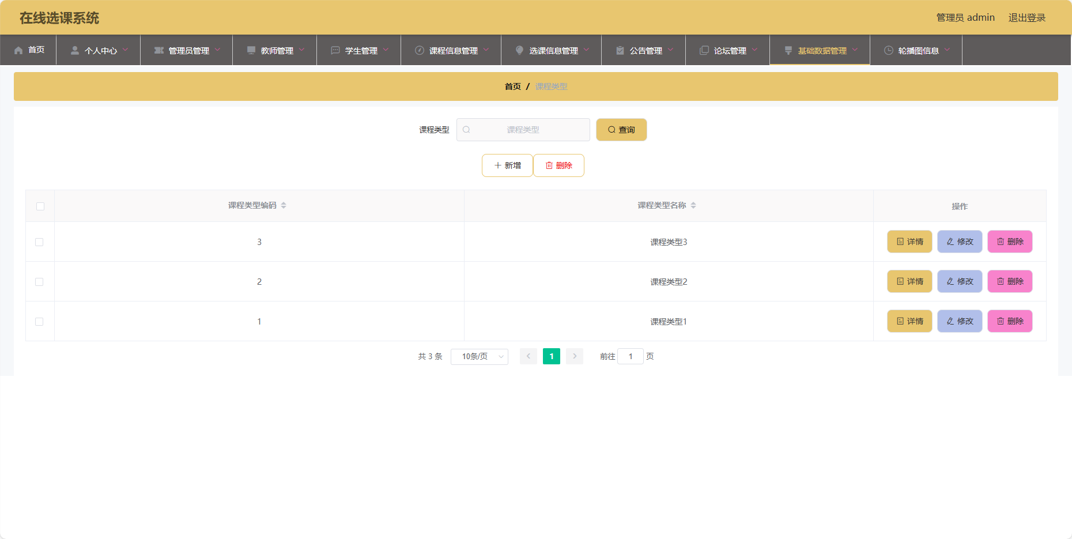Click the 在线选课系统 title
This screenshot has width=1072, height=539.
click(59, 18)
